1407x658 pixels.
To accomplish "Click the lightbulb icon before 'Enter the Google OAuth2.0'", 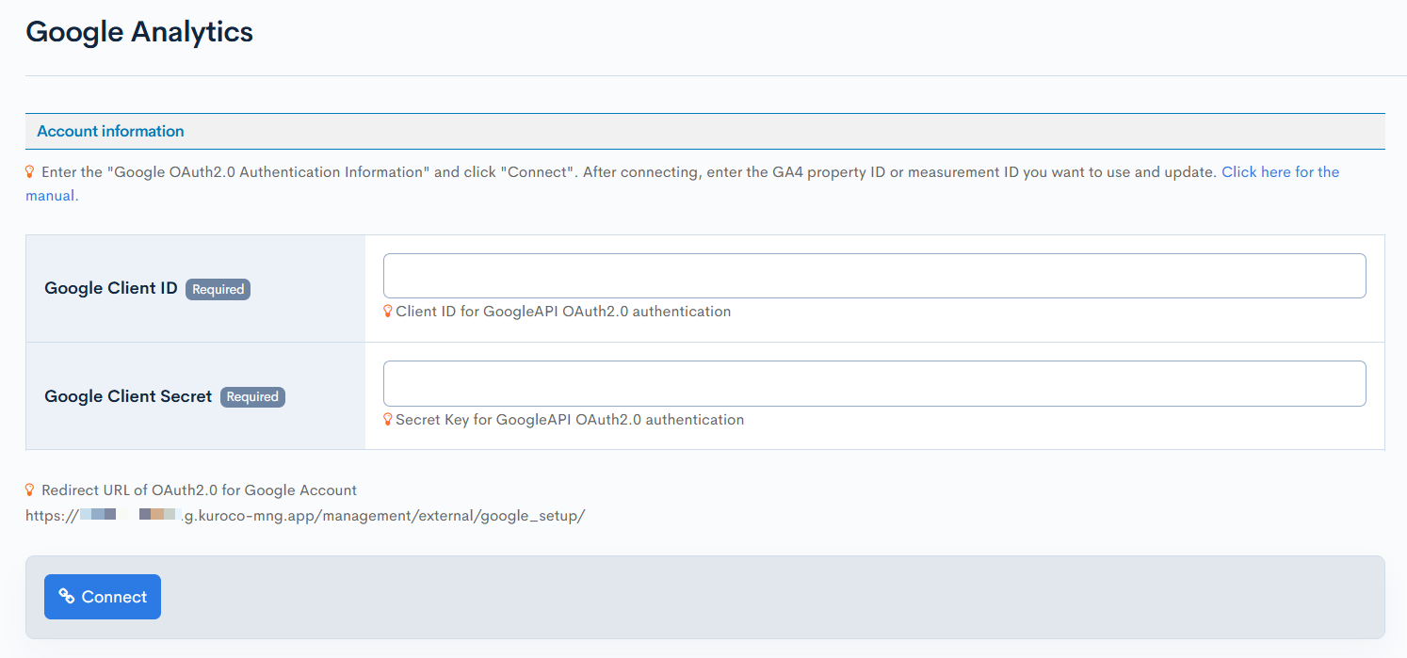I will [30, 171].
